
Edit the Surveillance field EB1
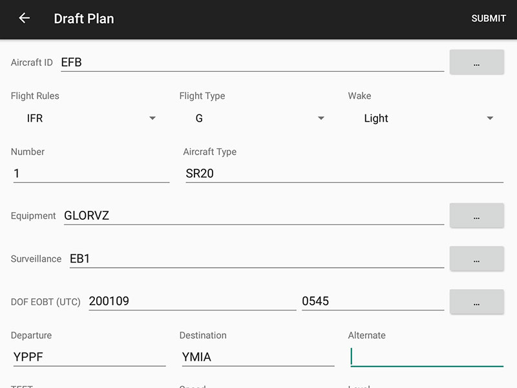257,259
